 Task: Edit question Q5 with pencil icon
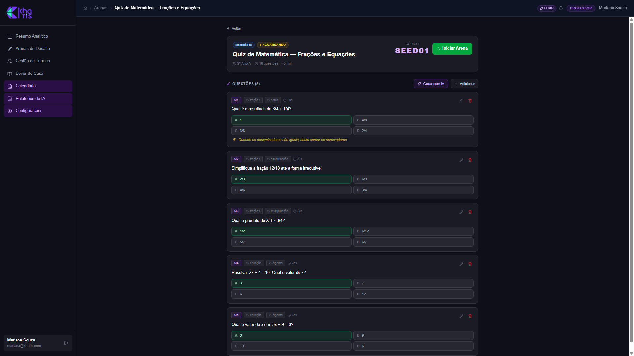461,316
